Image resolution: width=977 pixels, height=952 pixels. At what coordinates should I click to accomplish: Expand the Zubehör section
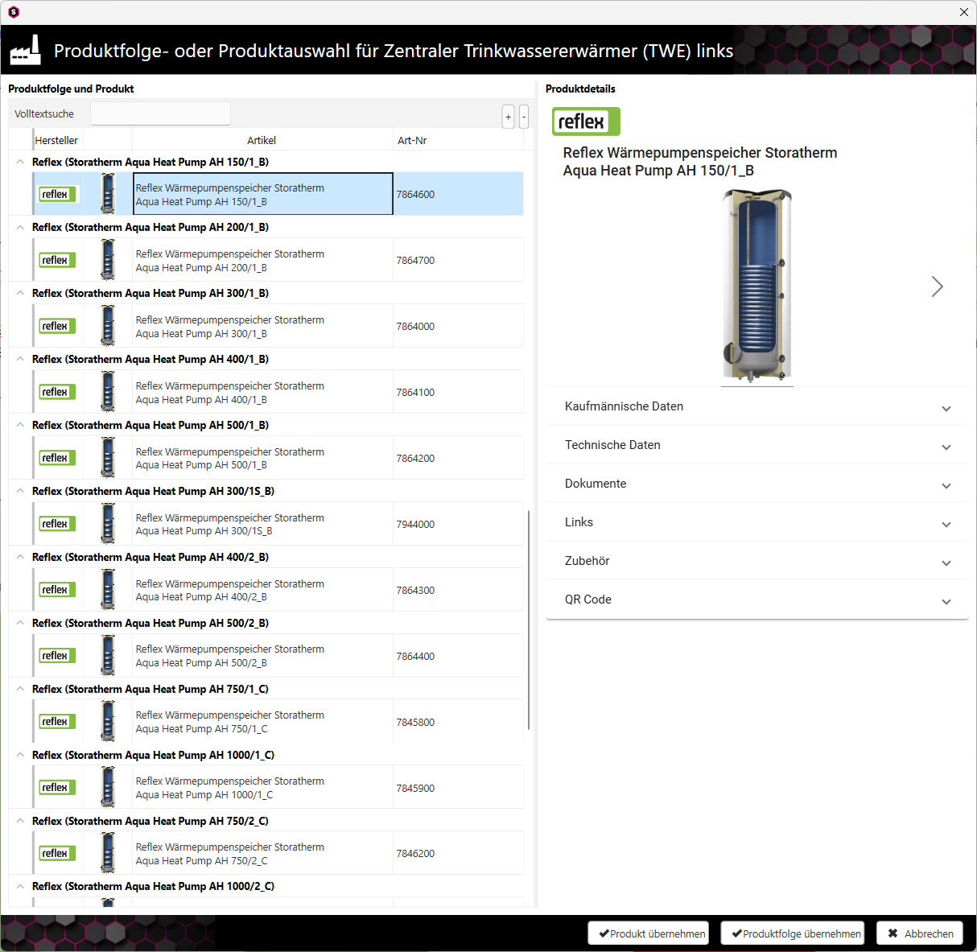pyautogui.click(x=756, y=561)
